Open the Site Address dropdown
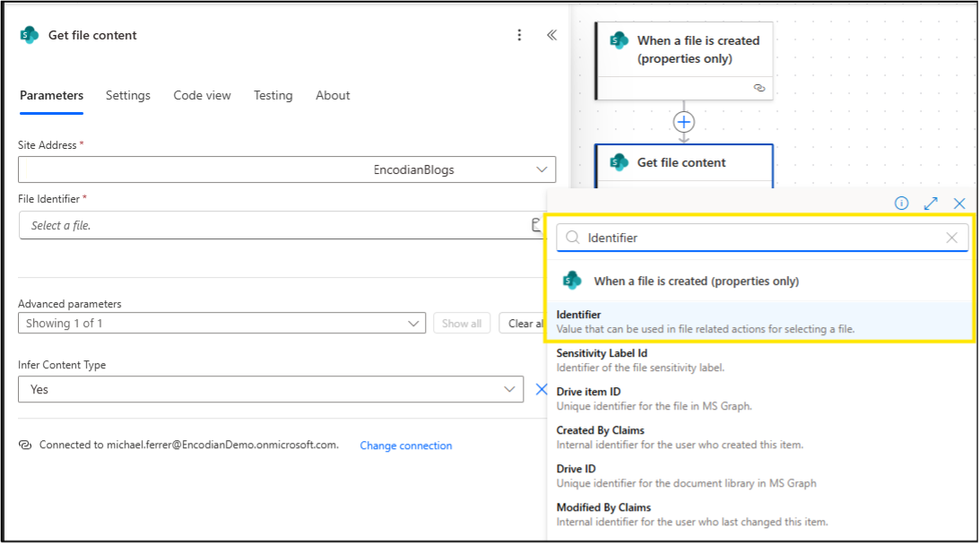Screen dimensions: 980x545 coord(542,169)
